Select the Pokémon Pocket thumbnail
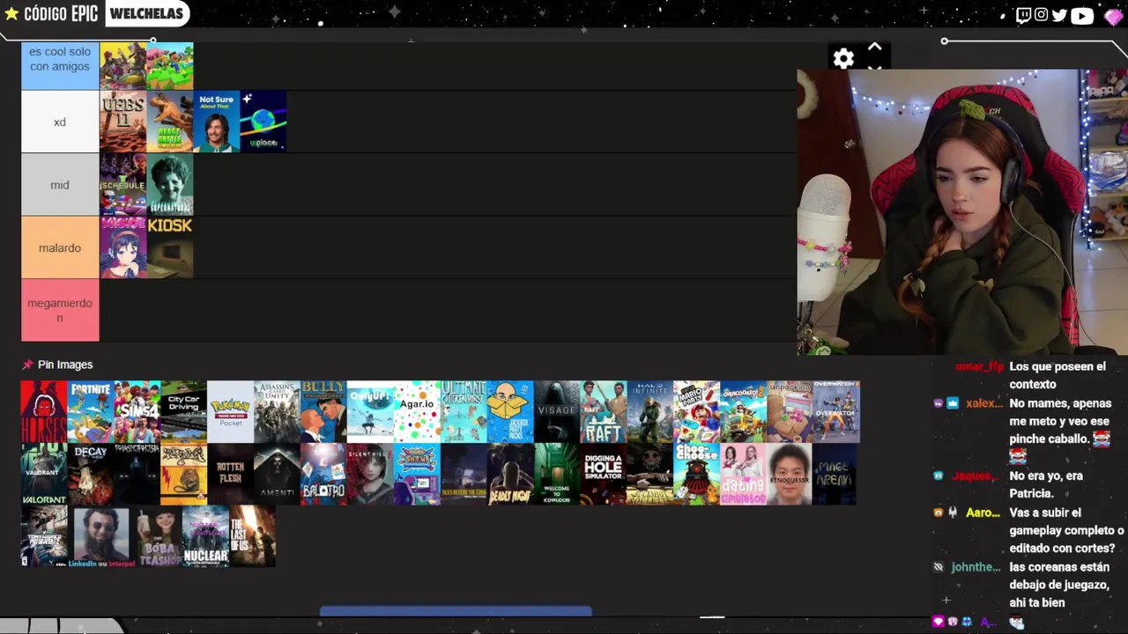Image resolution: width=1128 pixels, height=634 pixels. click(x=230, y=411)
